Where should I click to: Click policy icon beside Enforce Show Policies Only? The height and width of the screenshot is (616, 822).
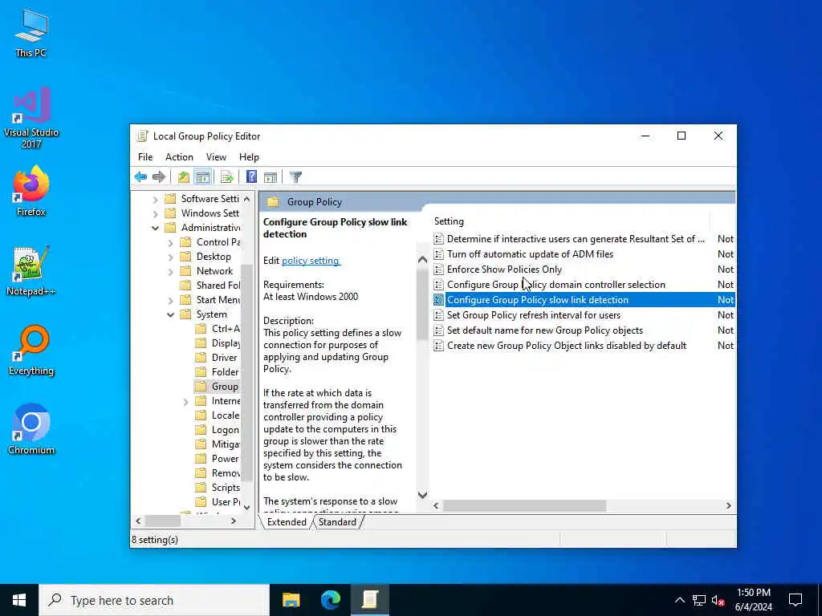click(439, 269)
